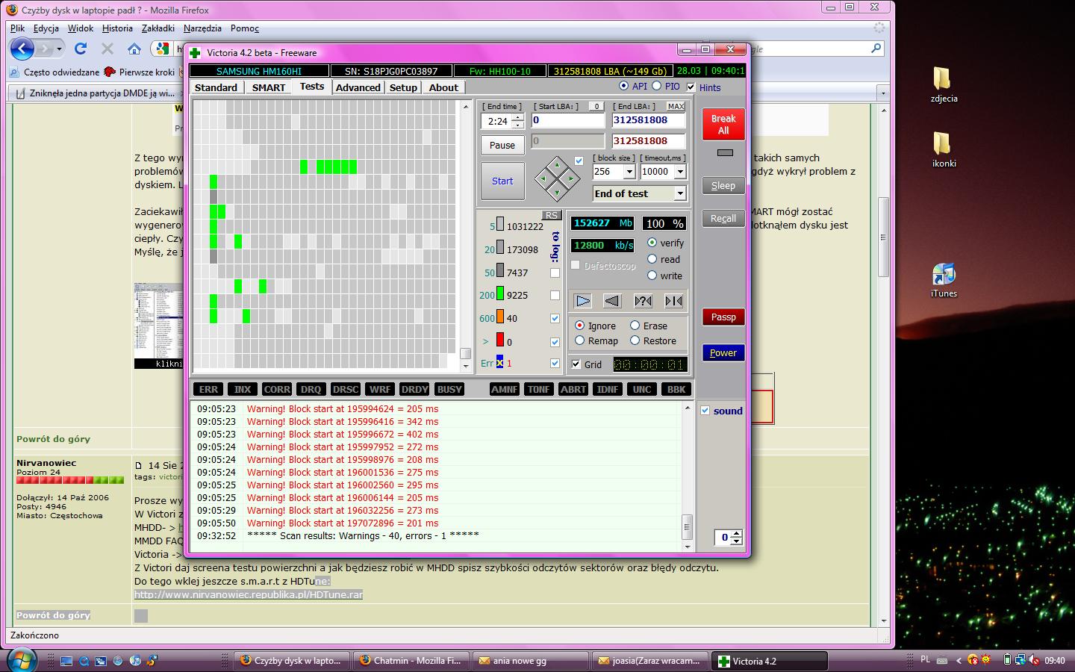Switch to the SMART tab

pyautogui.click(x=269, y=87)
